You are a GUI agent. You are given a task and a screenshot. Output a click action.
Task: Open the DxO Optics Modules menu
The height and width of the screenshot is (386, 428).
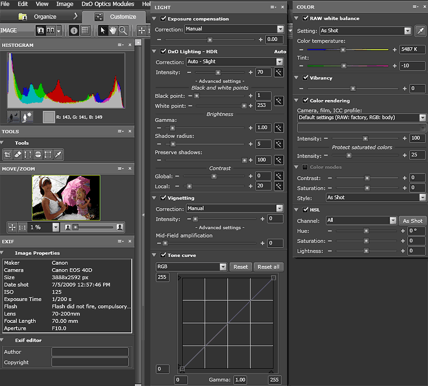pyautogui.click(x=108, y=4)
